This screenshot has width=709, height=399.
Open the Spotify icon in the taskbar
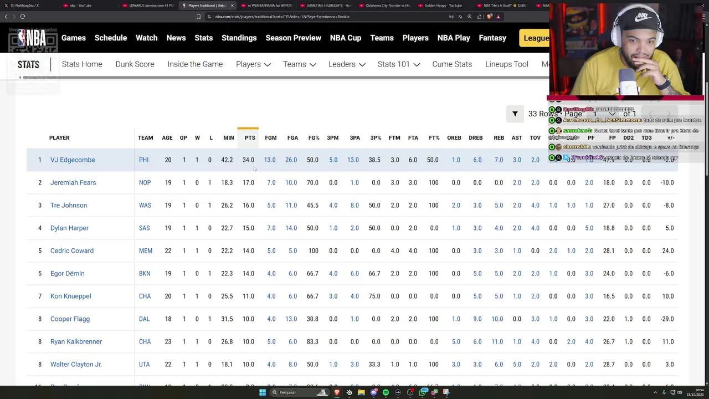[386, 392]
